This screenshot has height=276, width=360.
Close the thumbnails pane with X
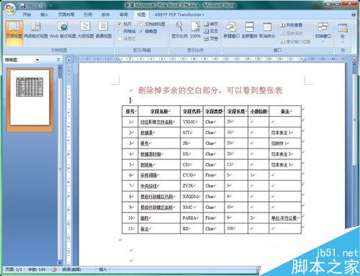58,60
